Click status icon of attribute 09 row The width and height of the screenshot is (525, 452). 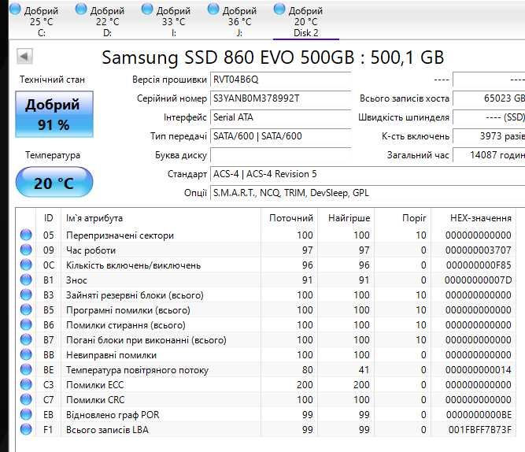click(26, 250)
